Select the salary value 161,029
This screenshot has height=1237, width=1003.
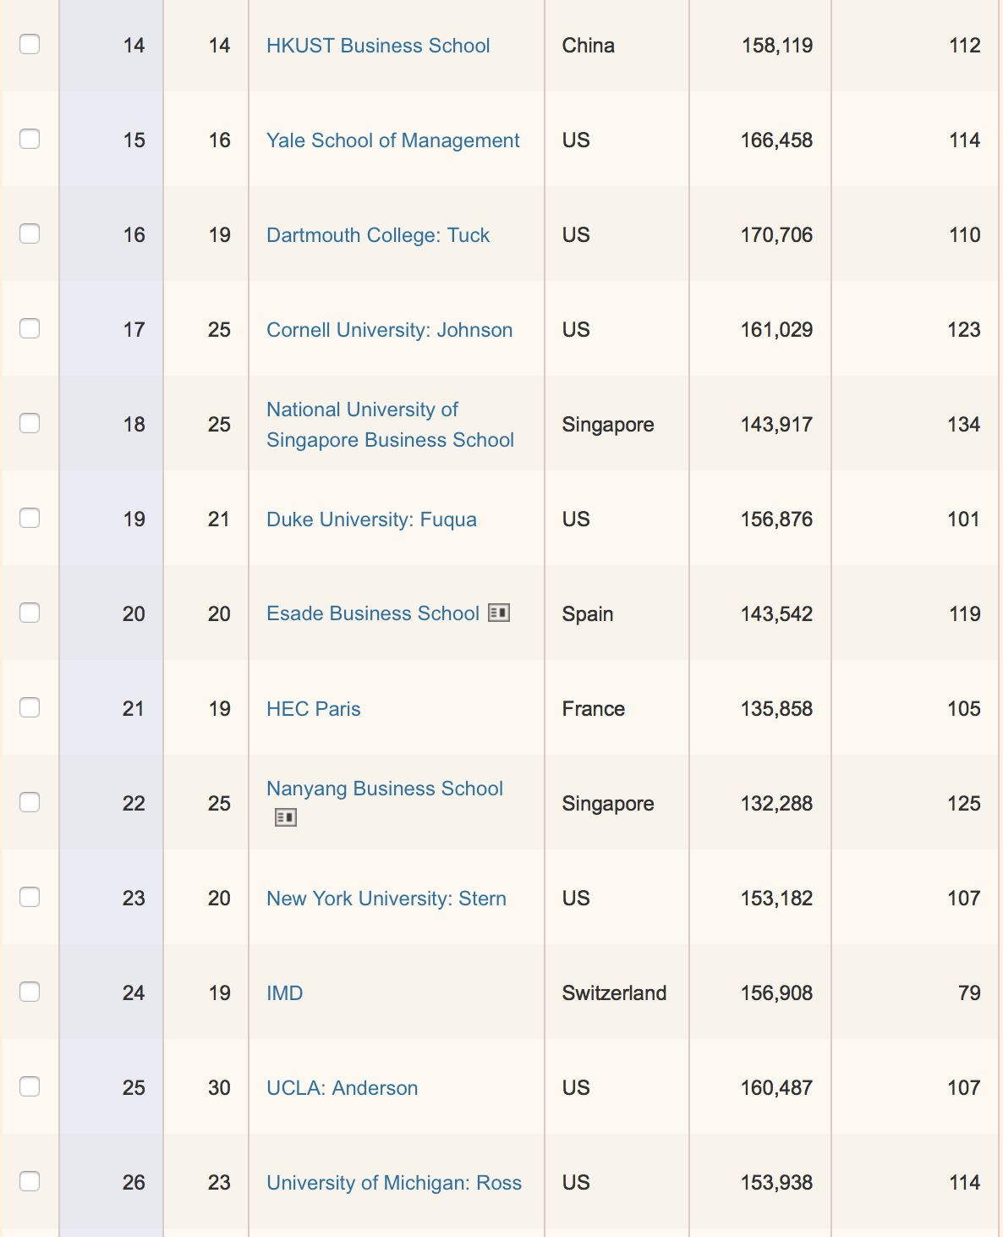(x=777, y=330)
